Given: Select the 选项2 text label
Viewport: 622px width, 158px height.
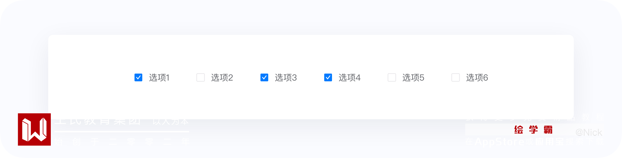Looking at the screenshot, I should point(222,77).
